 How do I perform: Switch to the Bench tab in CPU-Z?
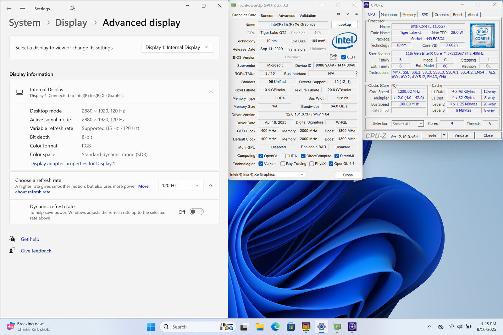click(458, 14)
